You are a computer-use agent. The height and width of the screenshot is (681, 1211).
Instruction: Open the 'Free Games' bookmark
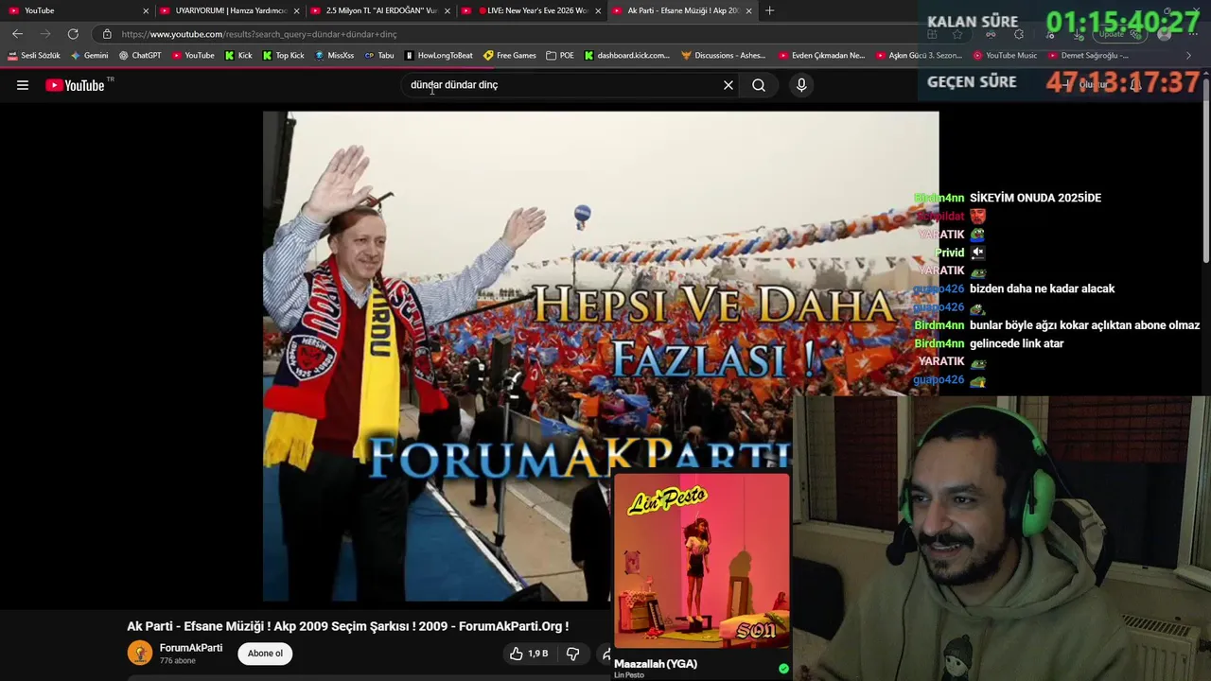coord(510,56)
